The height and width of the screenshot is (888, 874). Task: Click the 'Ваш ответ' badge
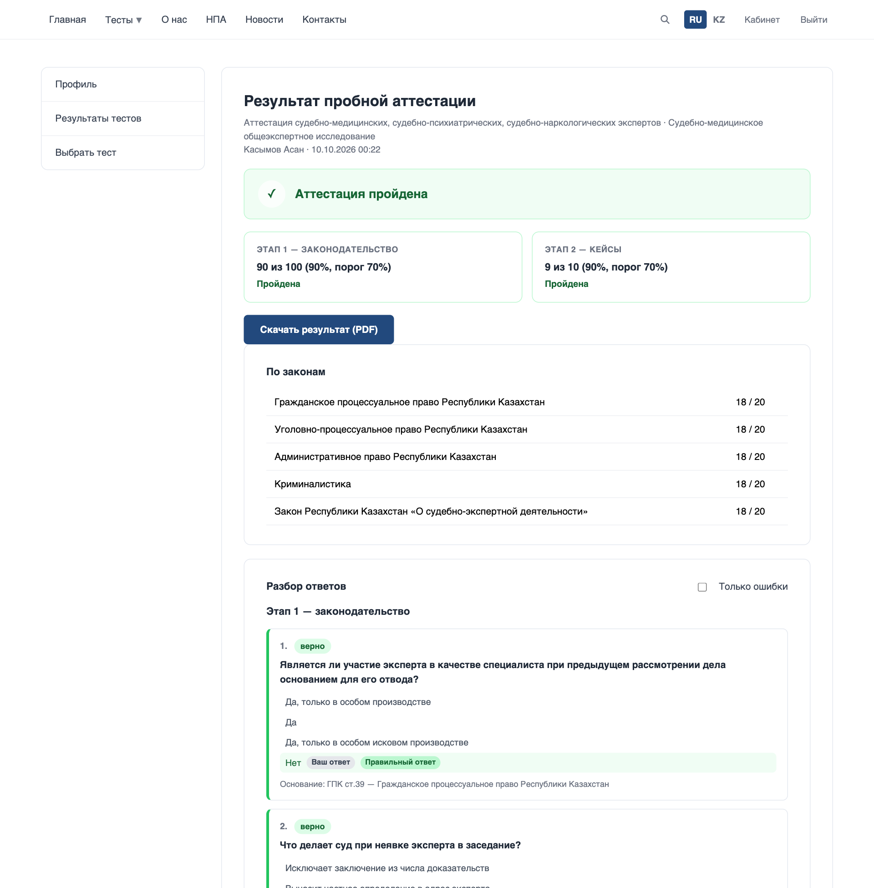330,762
